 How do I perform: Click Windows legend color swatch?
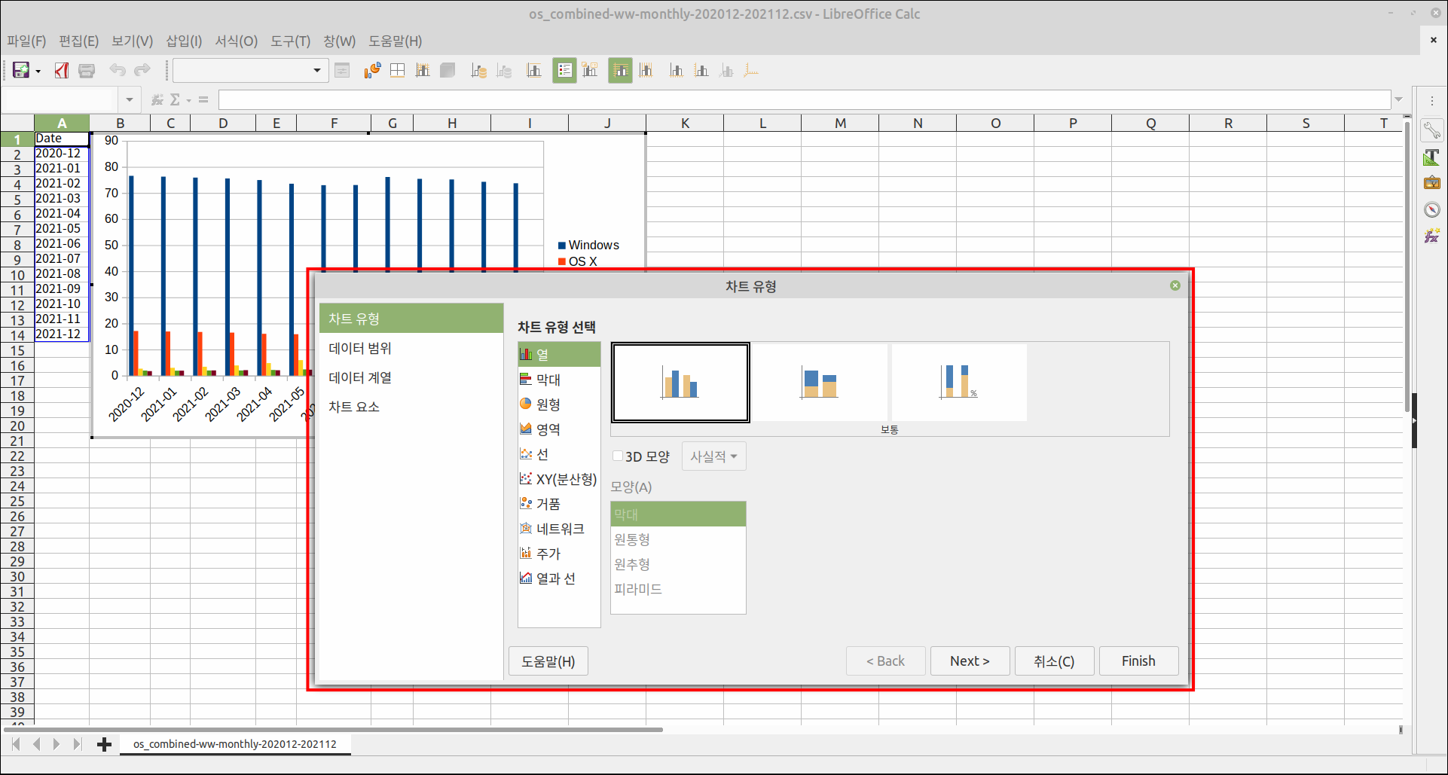562,246
